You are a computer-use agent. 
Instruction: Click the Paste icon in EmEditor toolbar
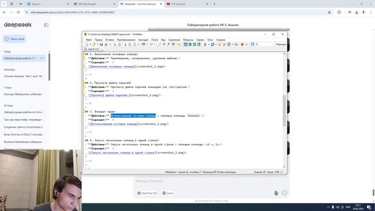point(135,45)
